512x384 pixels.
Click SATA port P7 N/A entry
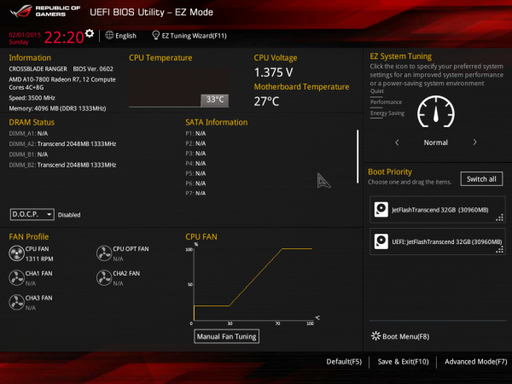[x=195, y=194]
